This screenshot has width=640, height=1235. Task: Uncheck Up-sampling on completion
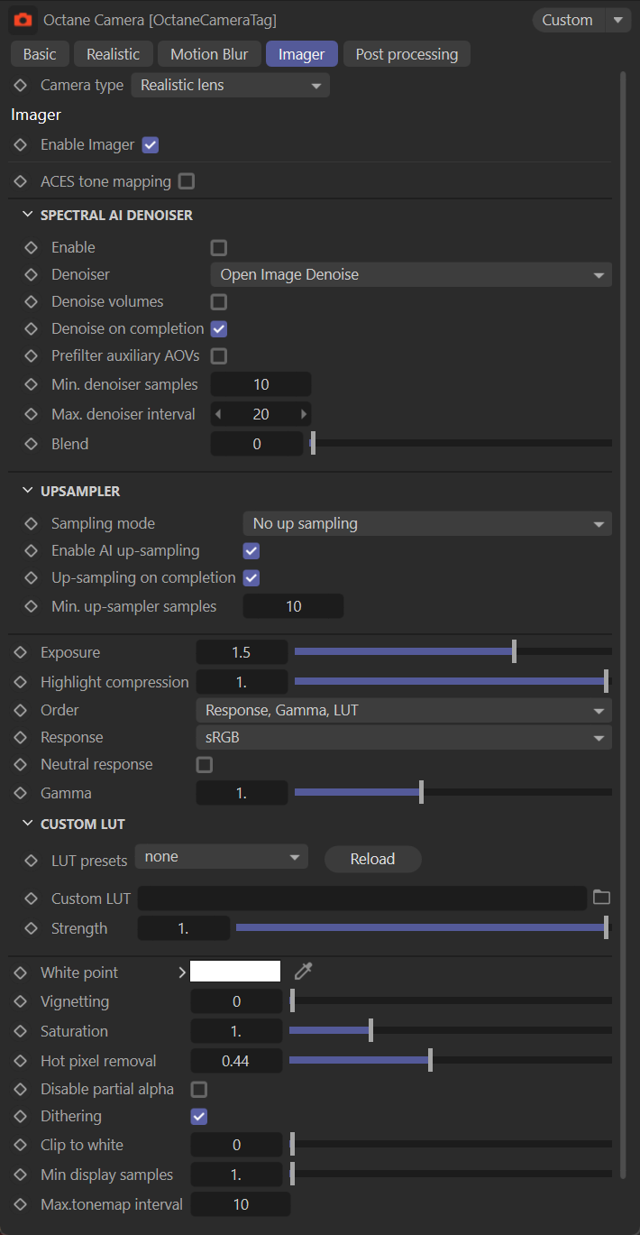tap(251, 577)
